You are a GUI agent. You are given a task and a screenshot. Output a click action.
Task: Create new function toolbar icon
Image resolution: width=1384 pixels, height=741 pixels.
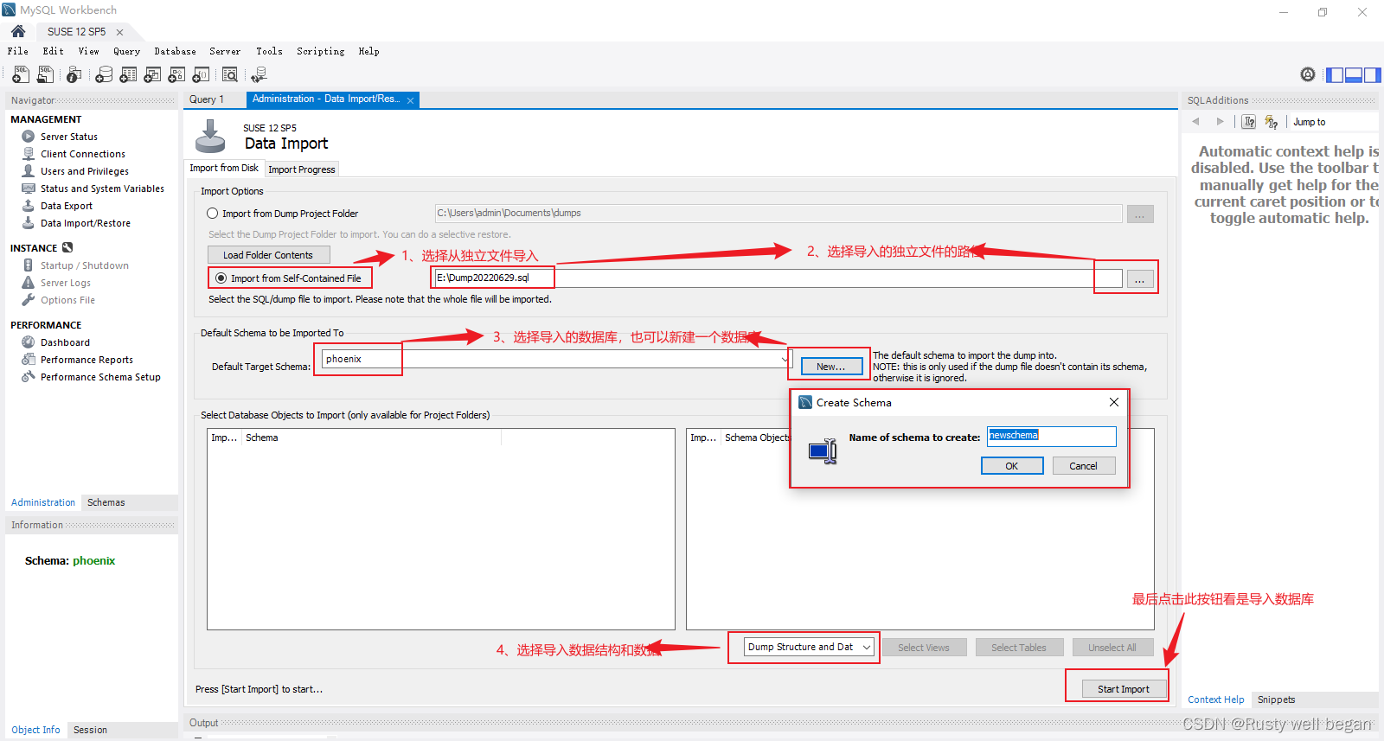201,75
